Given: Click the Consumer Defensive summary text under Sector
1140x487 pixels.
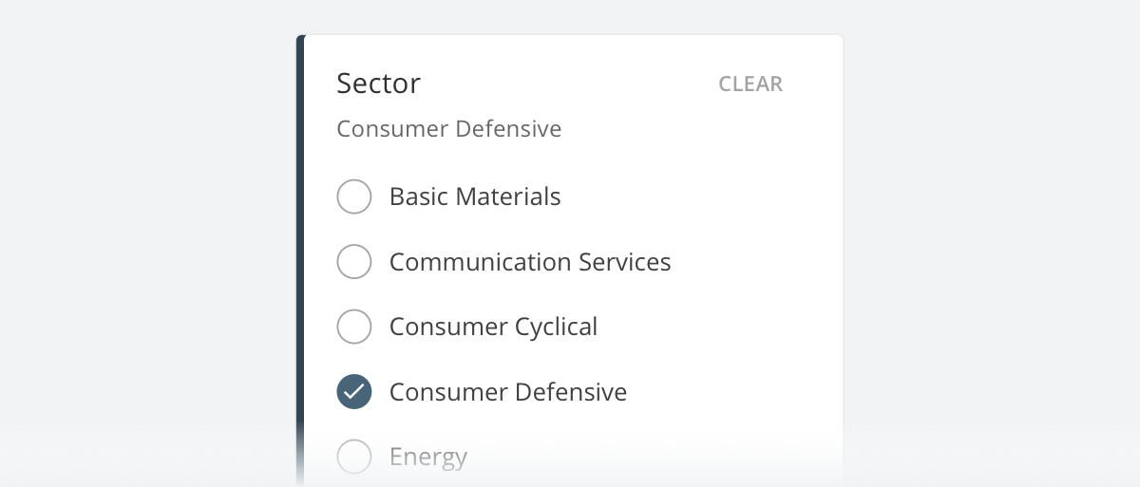Looking at the screenshot, I should [x=448, y=128].
